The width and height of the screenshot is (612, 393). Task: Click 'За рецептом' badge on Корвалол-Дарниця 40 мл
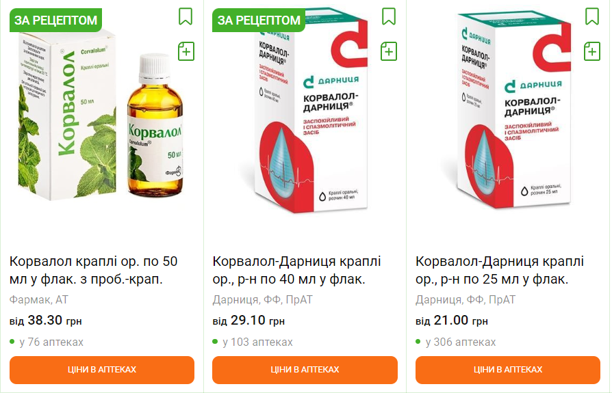click(259, 20)
